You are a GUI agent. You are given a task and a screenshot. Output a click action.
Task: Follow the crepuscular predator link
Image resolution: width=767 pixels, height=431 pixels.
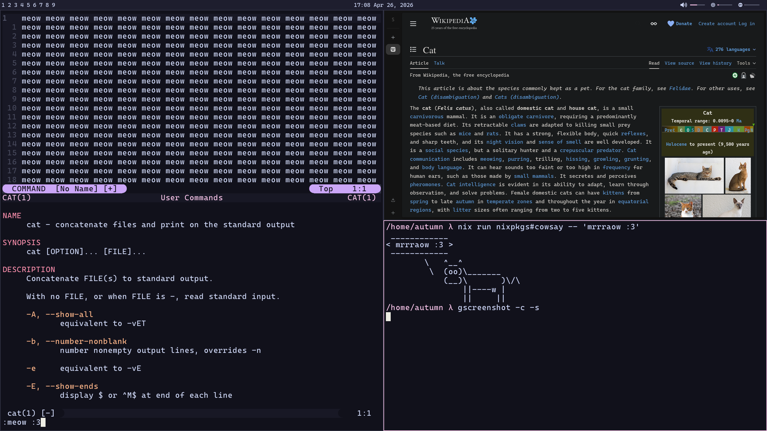pos(590,150)
